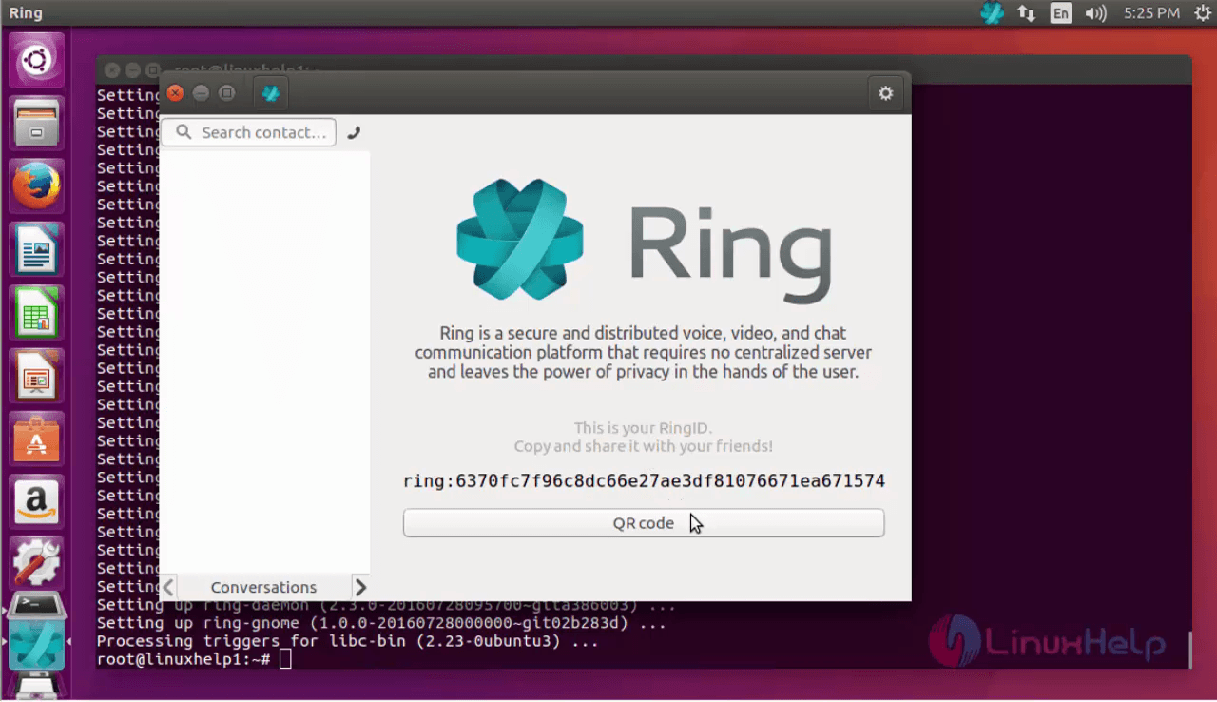This screenshot has width=1217, height=702.
Task: Click 'Copy and share it with your friends!' text
Action: pos(644,446)
